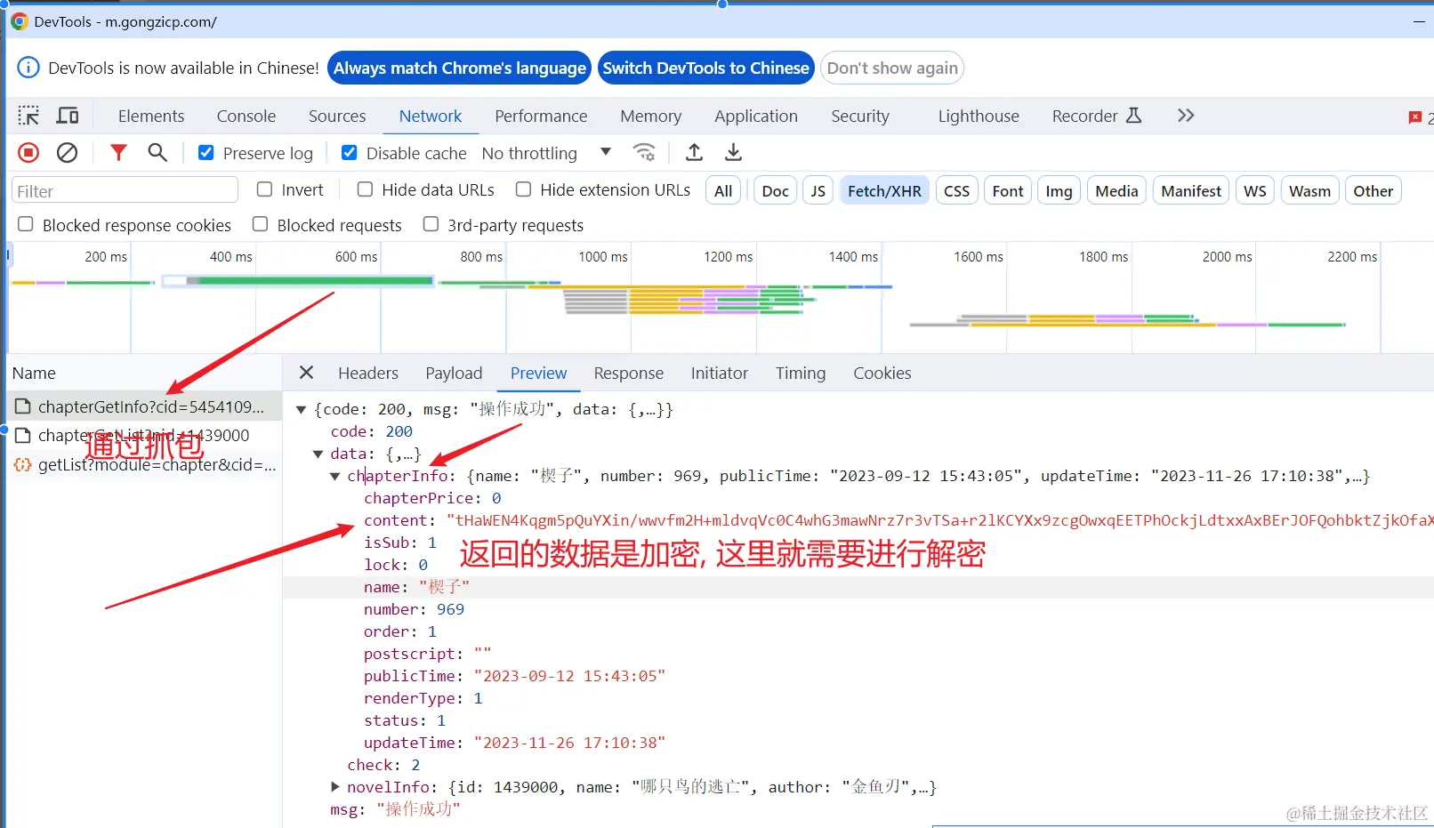Collapse the data object node

[x=318, y=454]
